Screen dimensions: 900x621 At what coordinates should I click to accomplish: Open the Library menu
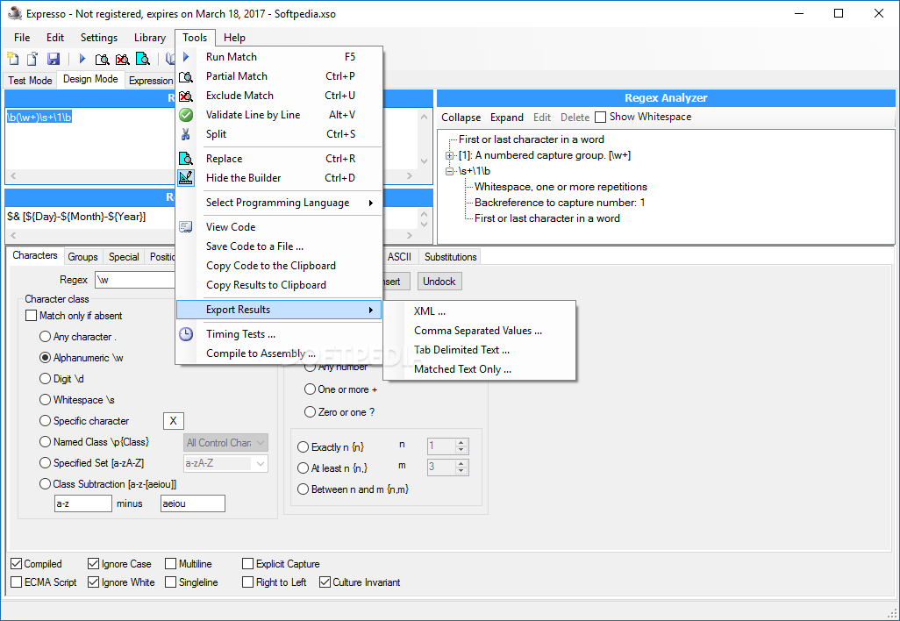click(150, 38)
